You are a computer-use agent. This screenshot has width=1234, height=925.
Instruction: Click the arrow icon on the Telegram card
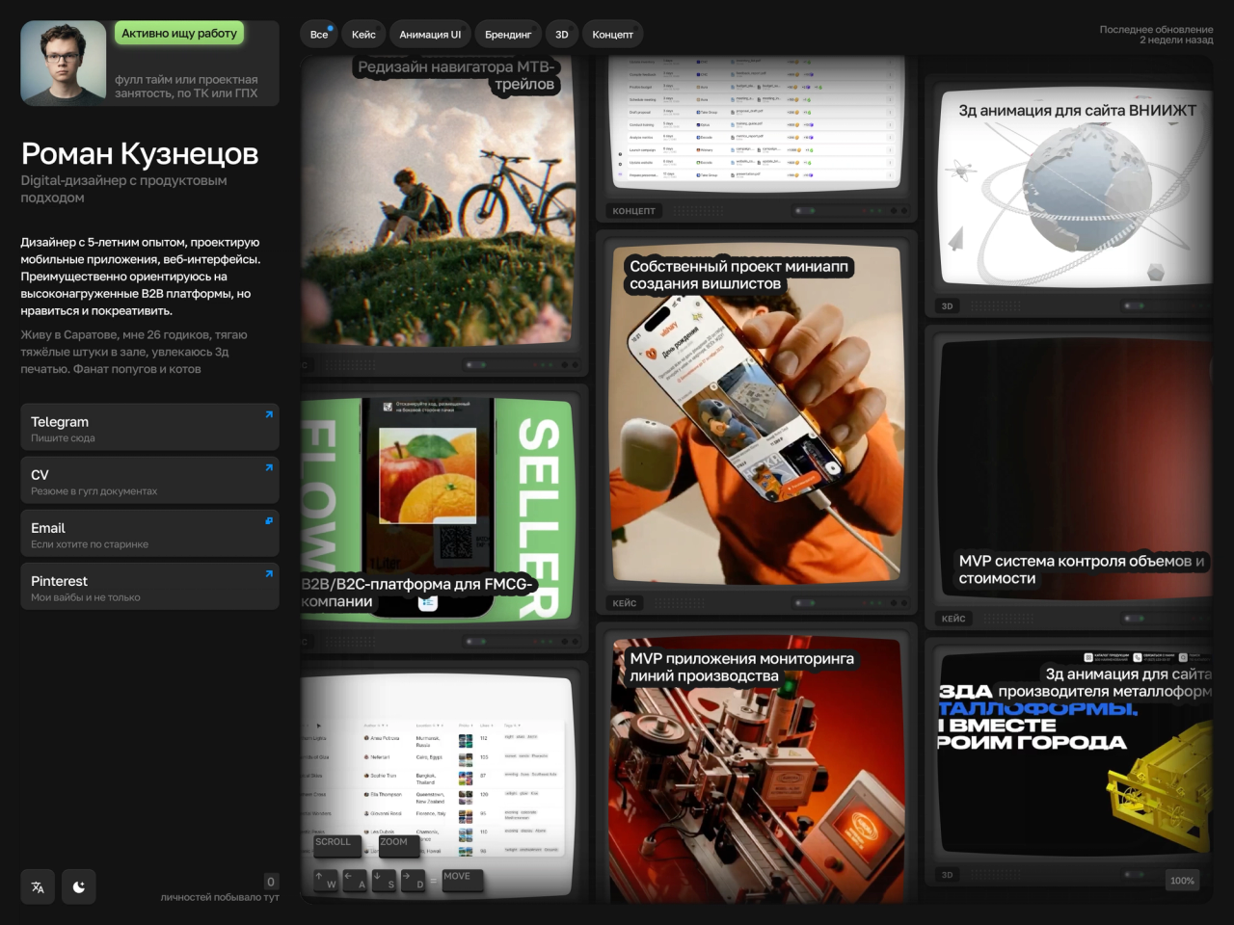coord(269,414)
